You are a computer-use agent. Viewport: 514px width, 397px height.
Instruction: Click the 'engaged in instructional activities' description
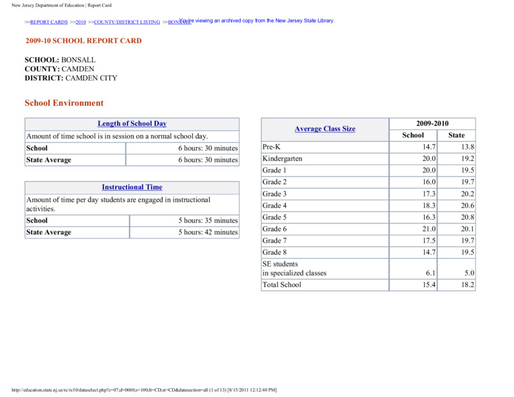(x=118, y=204)
